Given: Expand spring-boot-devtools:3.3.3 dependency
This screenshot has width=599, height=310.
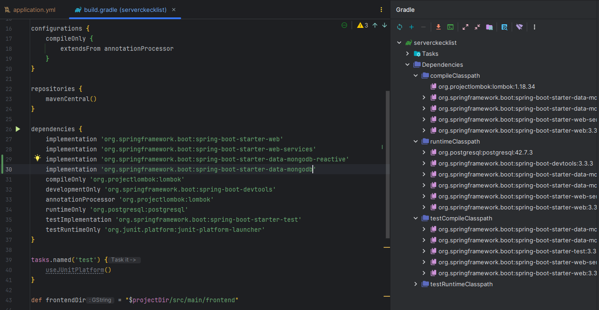Looking at the screenshot, I should click(424, 163).
